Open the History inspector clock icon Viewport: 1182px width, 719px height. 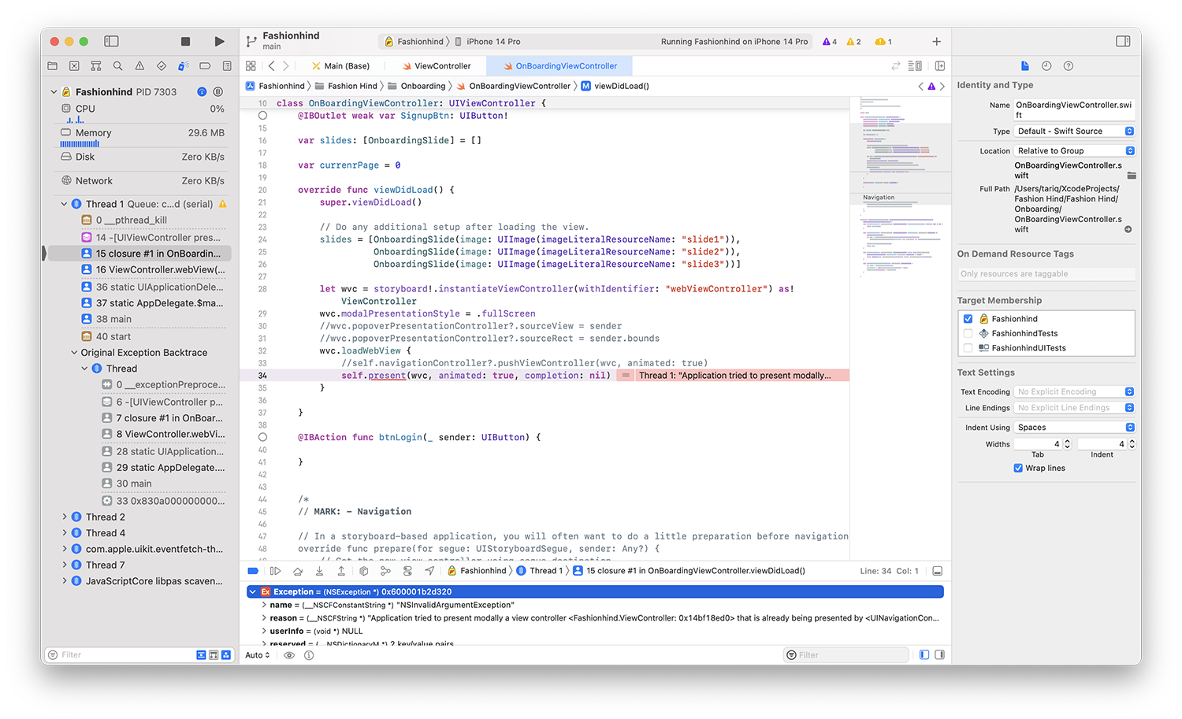coord(1046,66)
